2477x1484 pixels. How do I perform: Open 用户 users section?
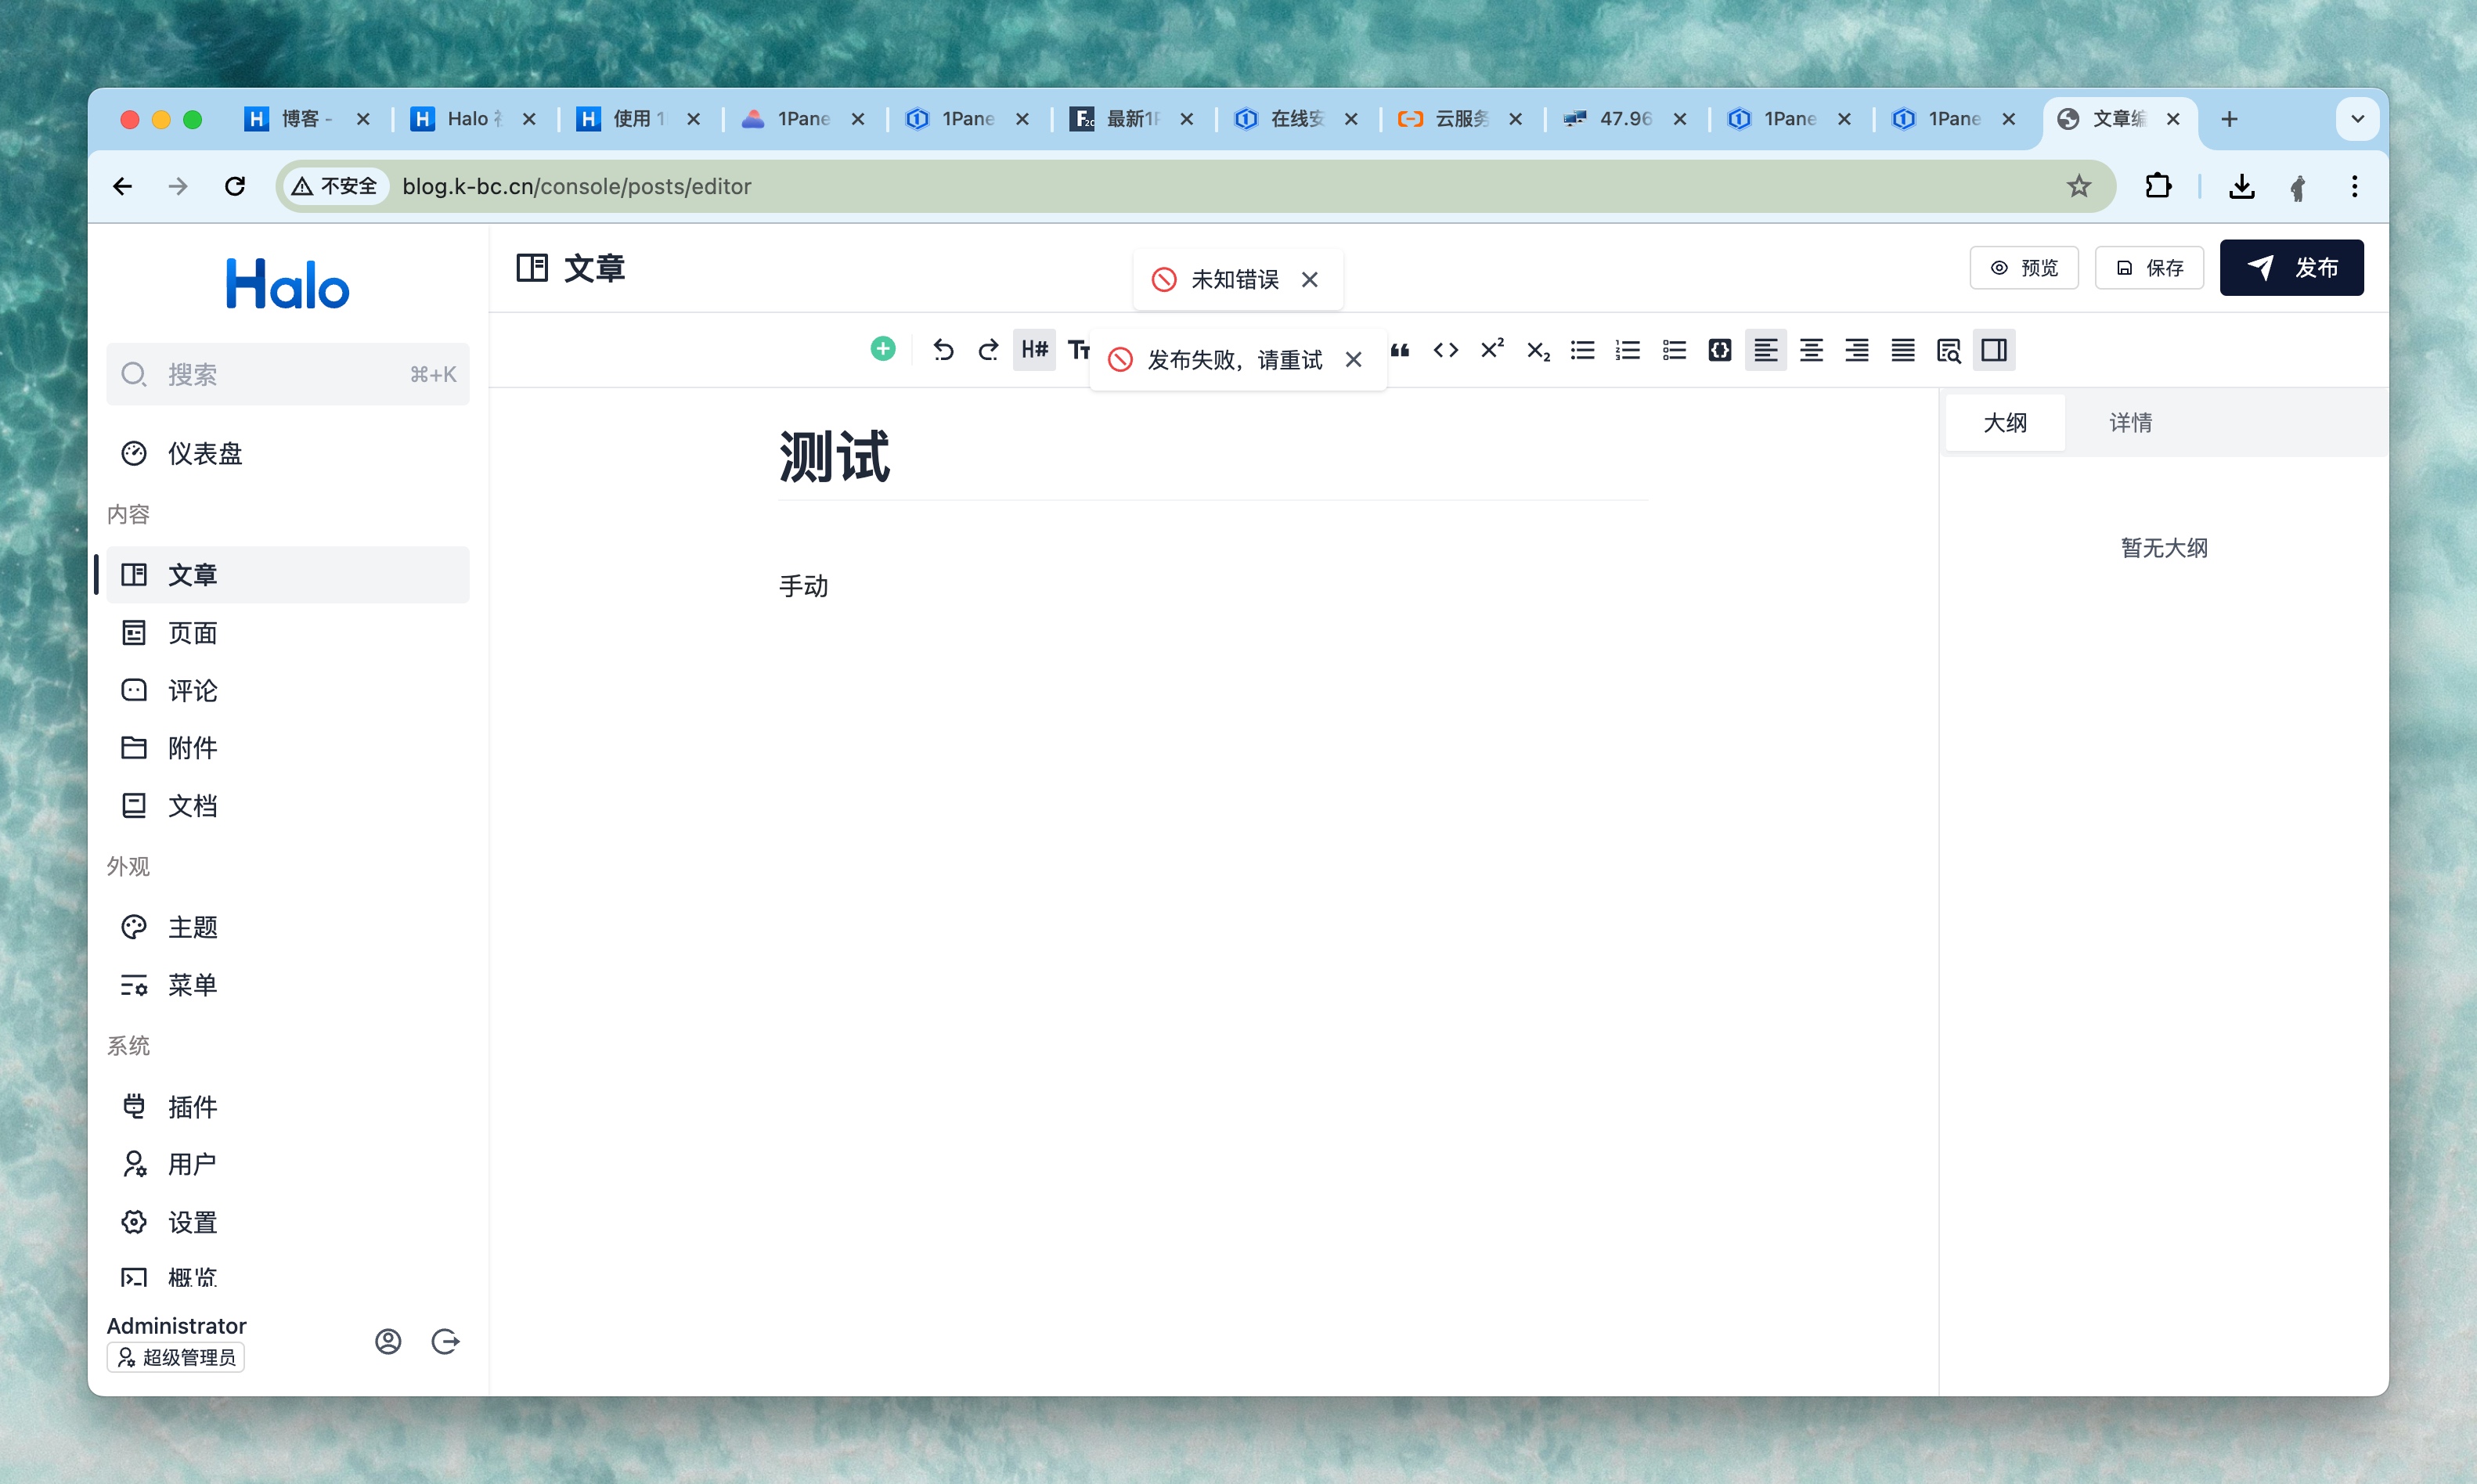288,1164
